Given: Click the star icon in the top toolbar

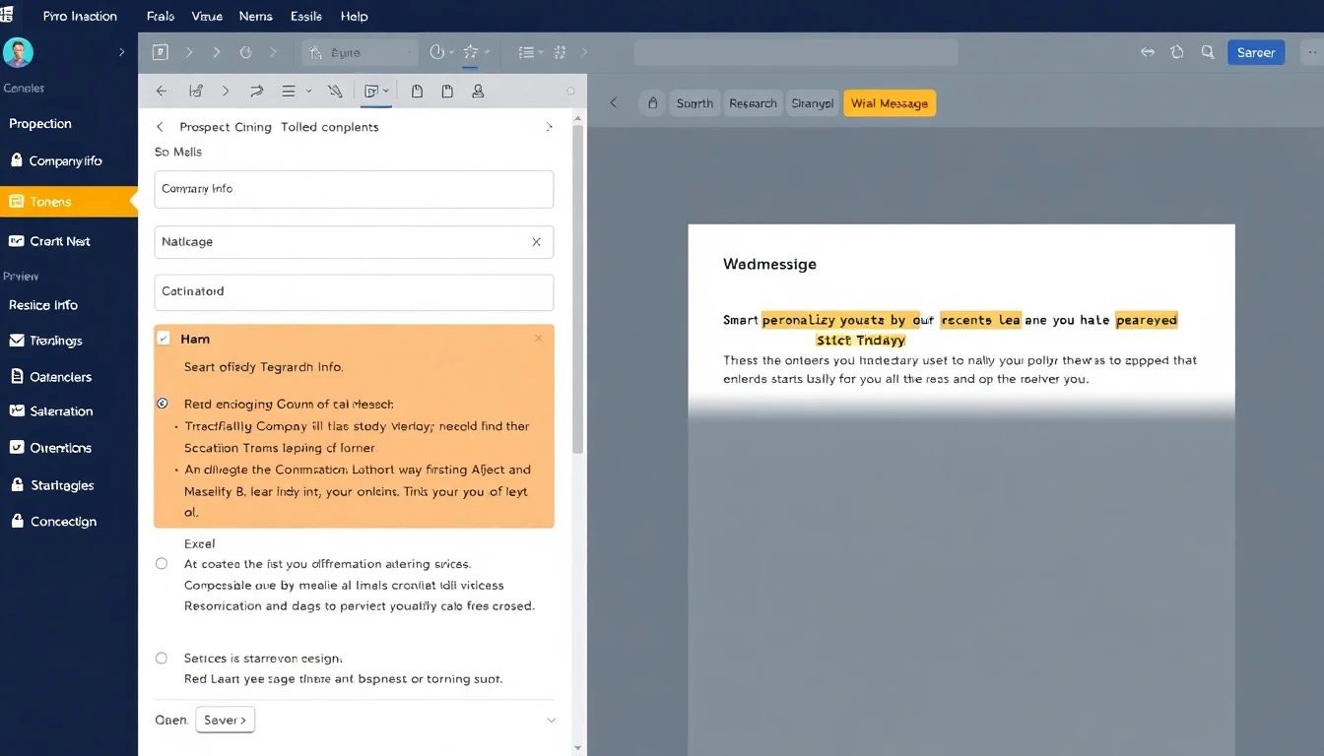Looking at the screenshot, I should click(x=470, y=52).
